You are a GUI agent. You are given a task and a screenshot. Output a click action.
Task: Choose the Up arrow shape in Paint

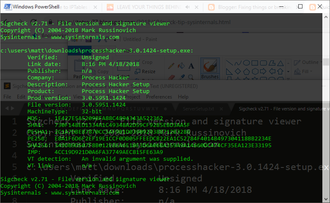280,71
